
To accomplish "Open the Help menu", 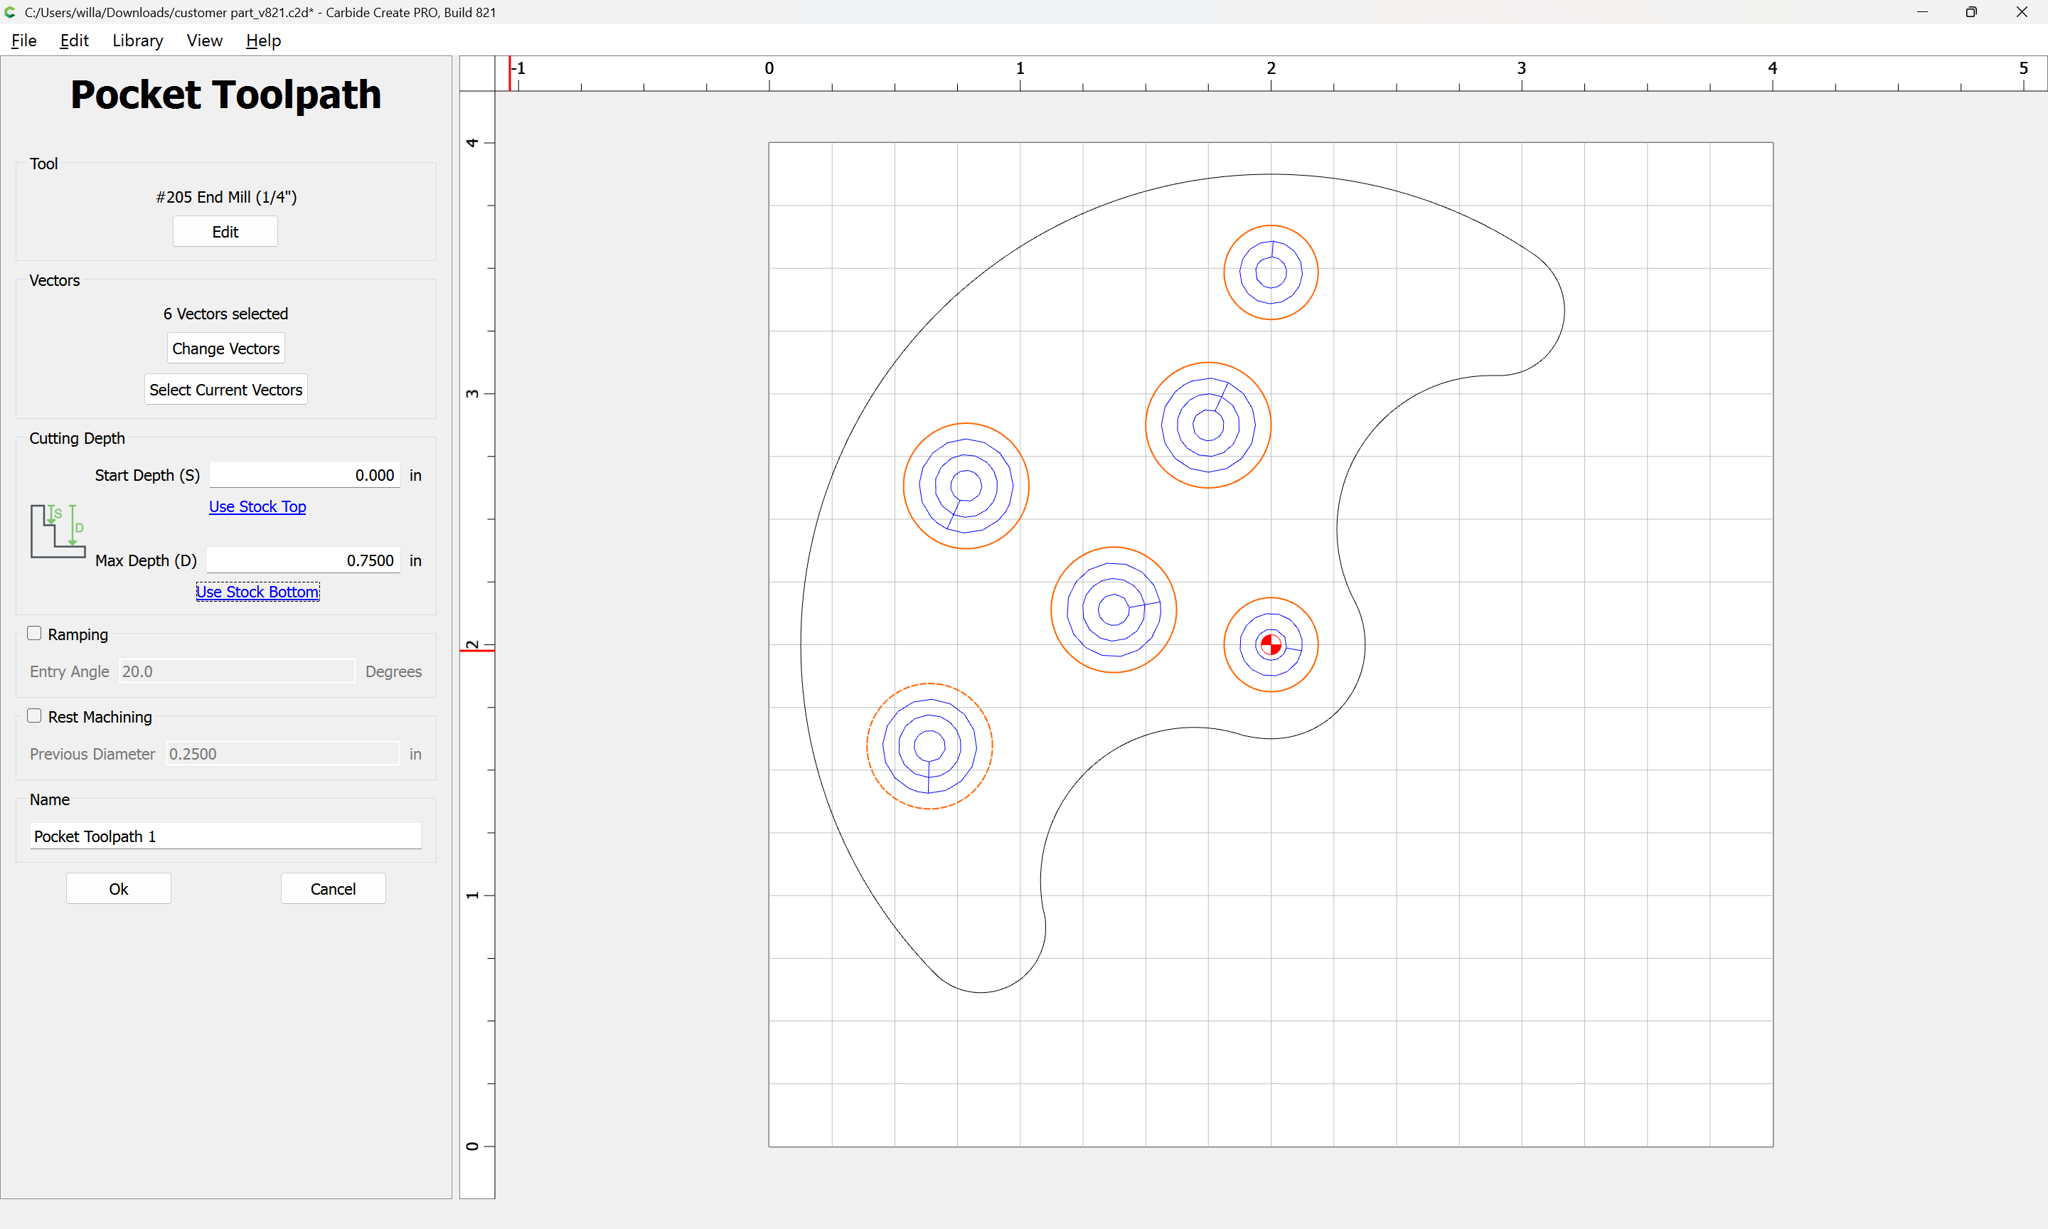I will point(263,41).
